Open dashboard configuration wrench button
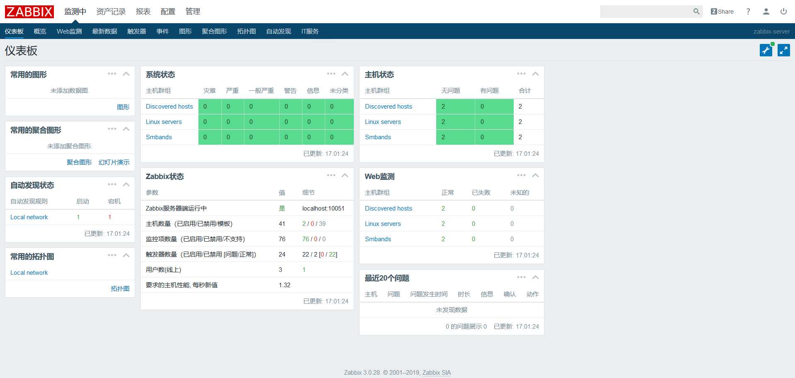 (x=766, y=50)
